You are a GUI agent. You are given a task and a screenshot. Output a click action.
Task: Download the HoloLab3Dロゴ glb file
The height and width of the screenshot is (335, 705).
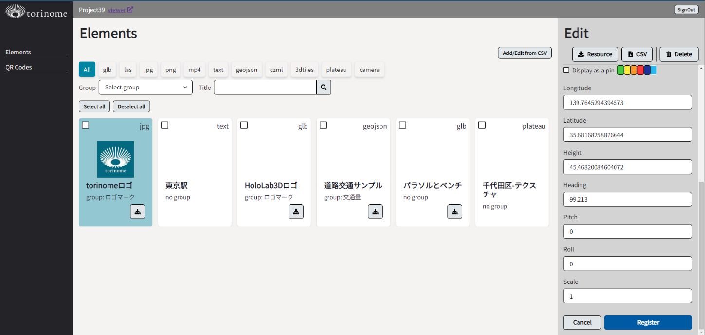pos(296,212)
